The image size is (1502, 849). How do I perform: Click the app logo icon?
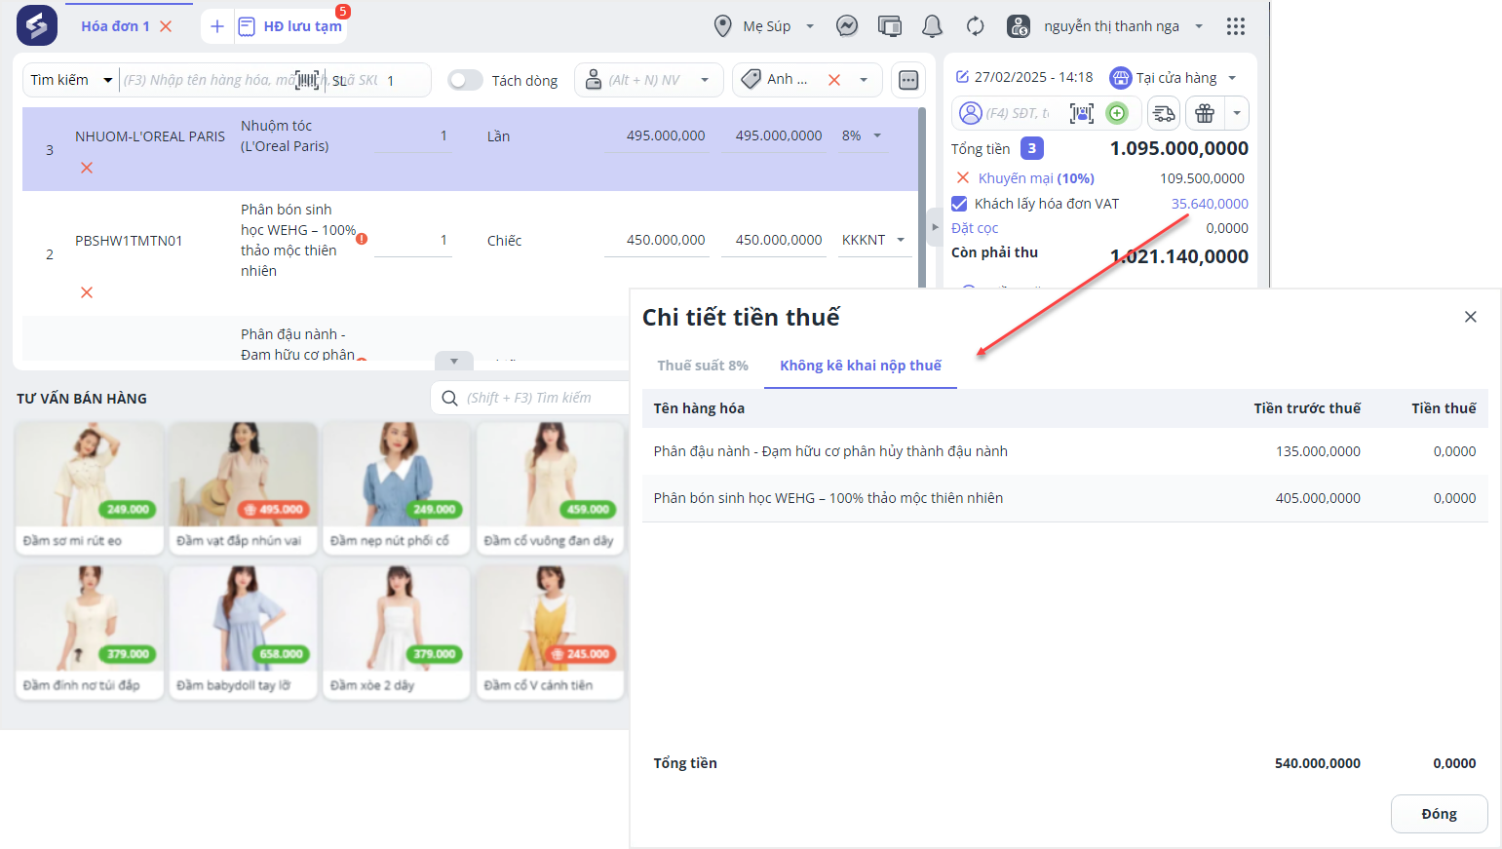click(x=37, y=26)
